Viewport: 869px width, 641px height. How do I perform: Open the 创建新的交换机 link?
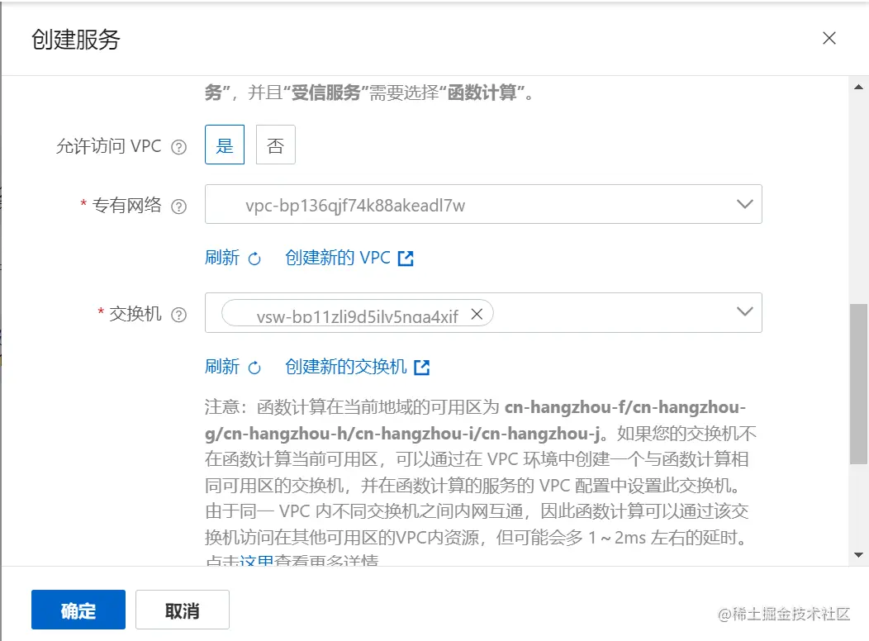[x=346, y=366]
